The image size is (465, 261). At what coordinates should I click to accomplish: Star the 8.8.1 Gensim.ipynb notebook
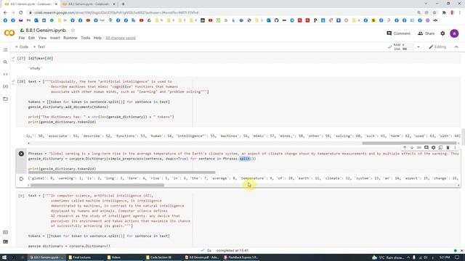73,30
